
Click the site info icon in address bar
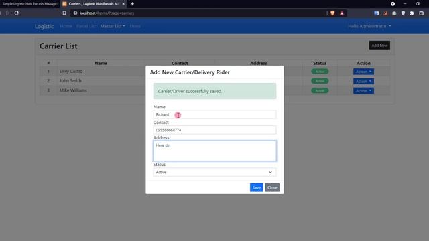(x=75, y=13)
